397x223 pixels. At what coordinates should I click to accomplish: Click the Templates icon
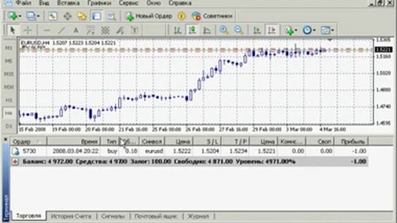click(x=325, y=30)
